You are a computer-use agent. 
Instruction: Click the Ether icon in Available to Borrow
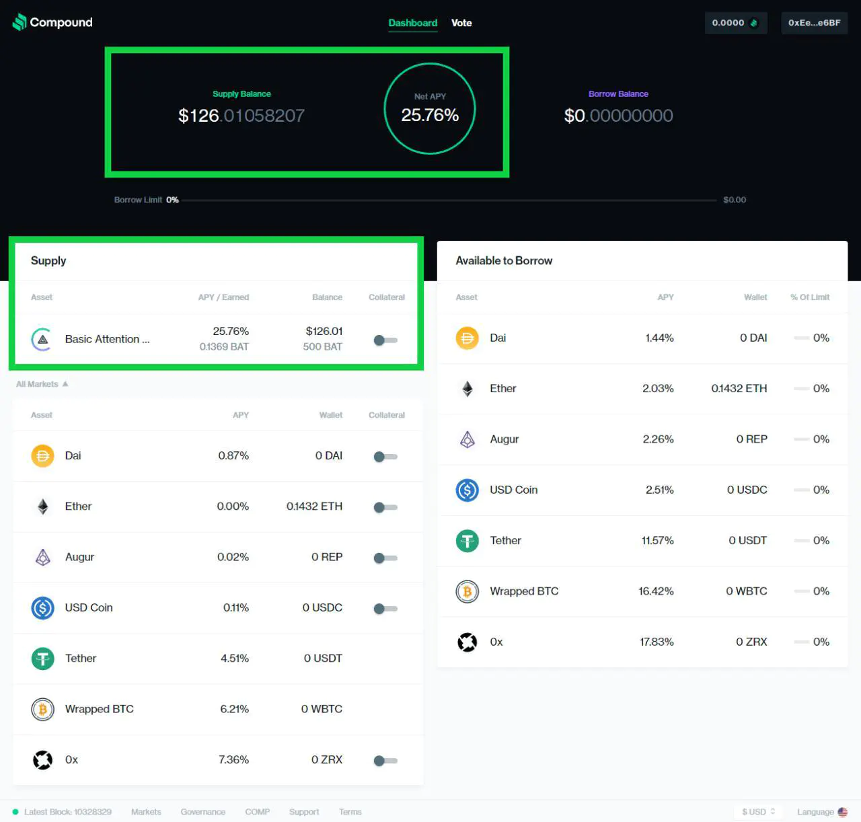point(467,389)
